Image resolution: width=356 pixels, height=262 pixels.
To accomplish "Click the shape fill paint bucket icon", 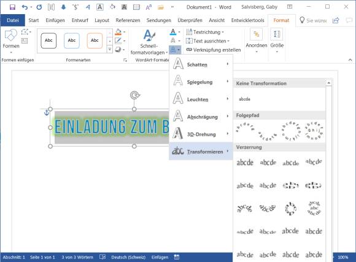I will click(x=118, y=32).
